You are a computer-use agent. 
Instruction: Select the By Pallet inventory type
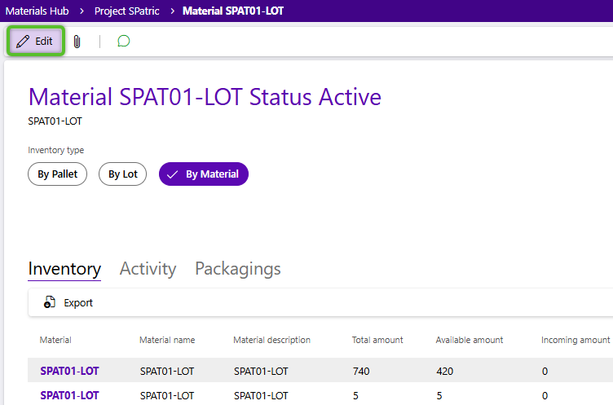[57, 174]
